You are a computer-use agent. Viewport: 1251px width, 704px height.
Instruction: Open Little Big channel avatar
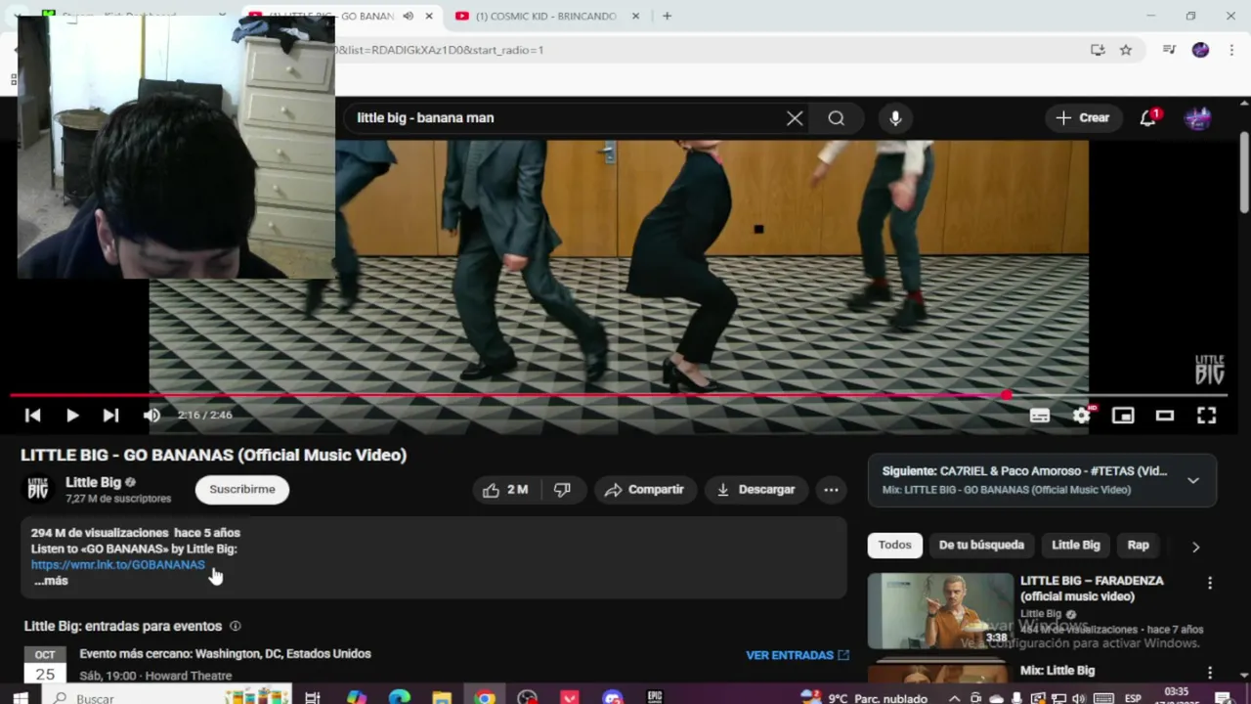coord(38,490)
